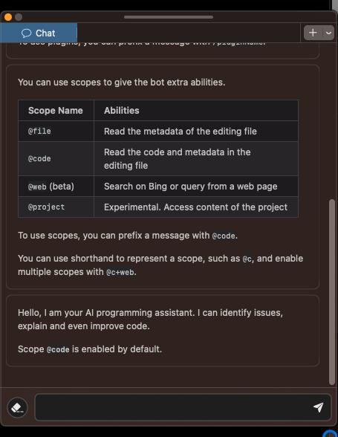
Task: Click 'You can use scopes' intro sentence
Action: coord(122,82)
